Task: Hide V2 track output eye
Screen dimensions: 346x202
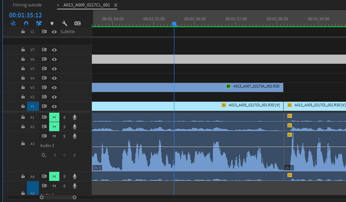Action: (x=54, y=97)
